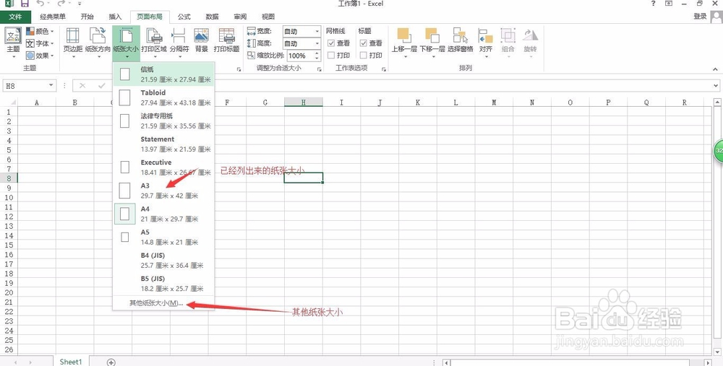Screen dimensions: 723x366
Task: Select B5 (JIS) paper size
Action: click(x=163, y=284)
